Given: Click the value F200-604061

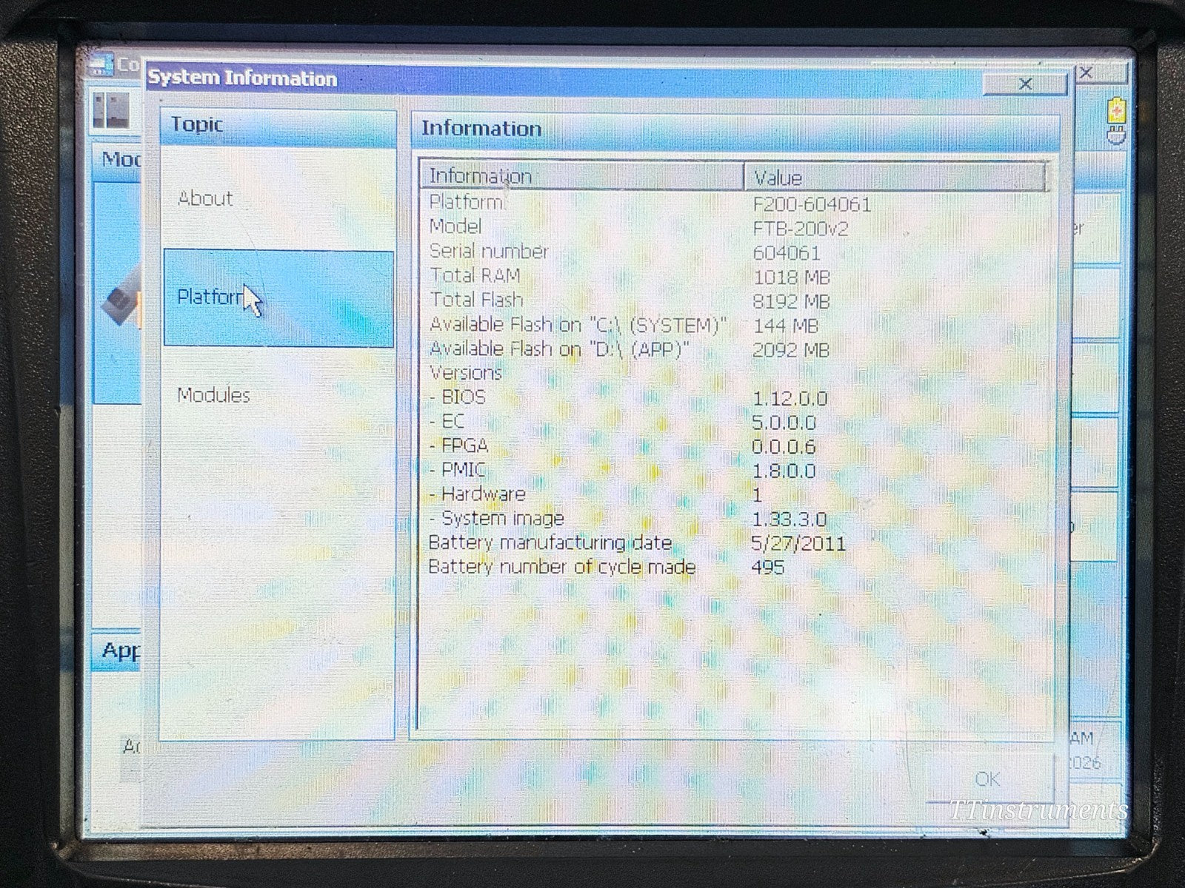Looking at the screenshot, I should (x=811, y=204).
